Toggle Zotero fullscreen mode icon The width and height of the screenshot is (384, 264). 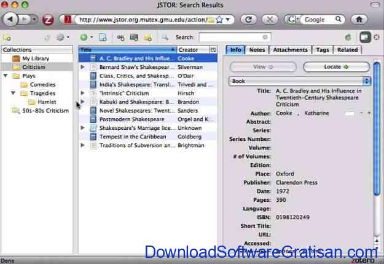pos(365,38)
